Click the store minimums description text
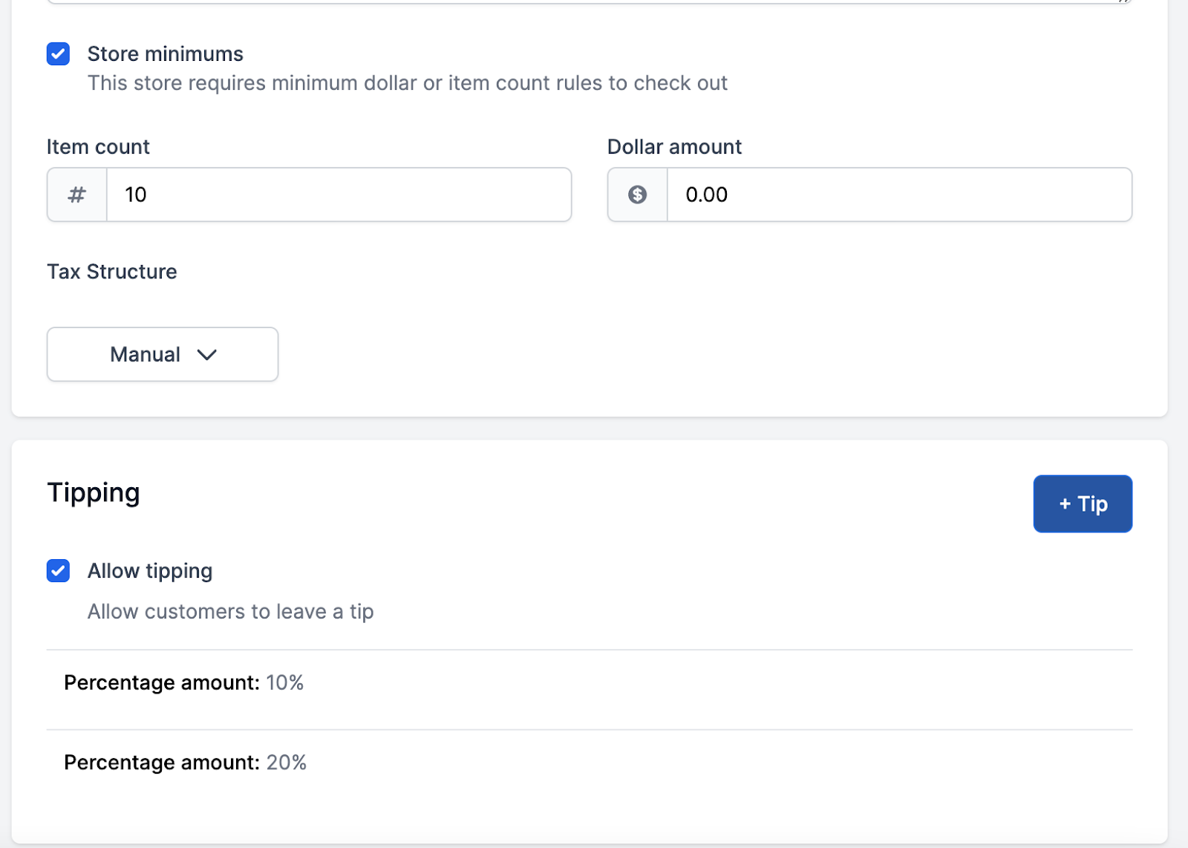 click(x=407, y=83)
